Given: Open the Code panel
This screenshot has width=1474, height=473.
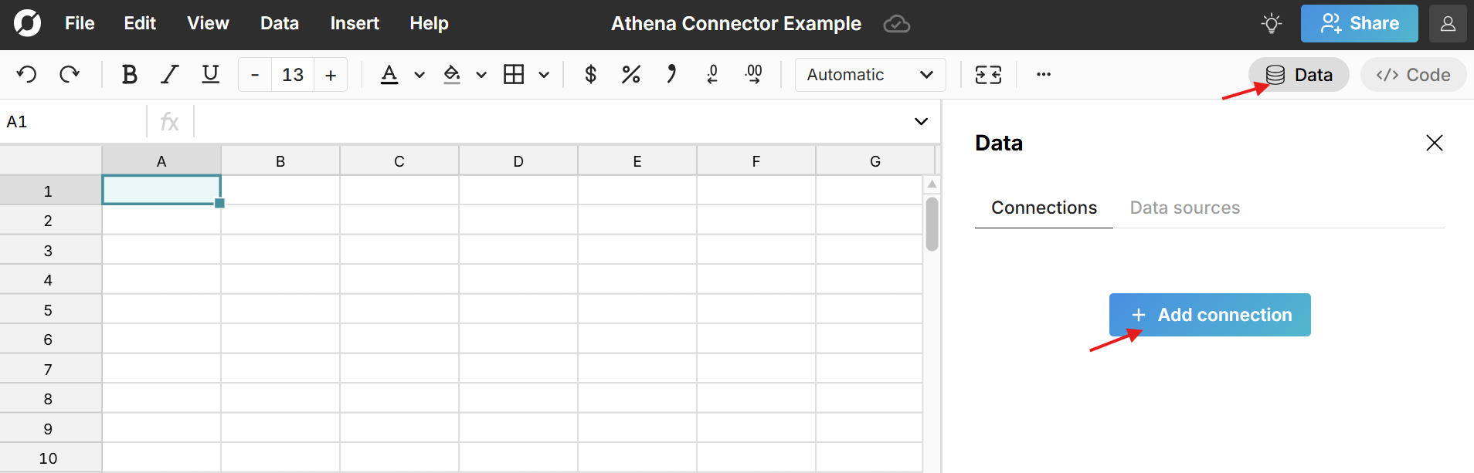Looking at the screenshot, I should click(1412, 74).
